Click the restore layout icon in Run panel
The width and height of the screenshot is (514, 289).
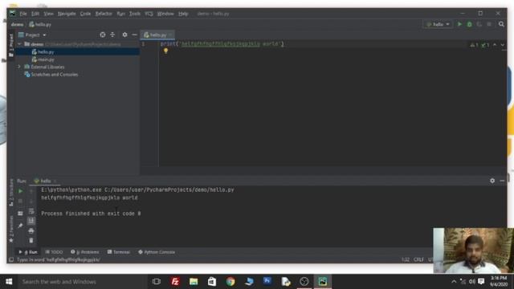(20, 214)
